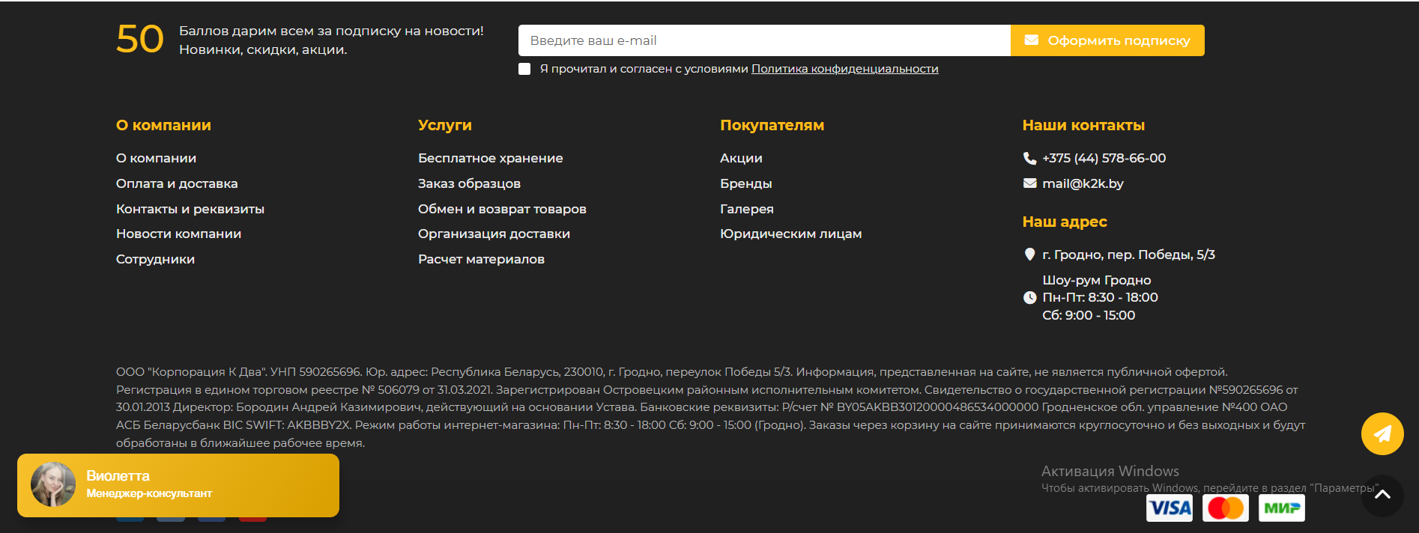Click the large 50 bonus points number
This screenshot has width=1419, height=533.
tap(139, 40)
